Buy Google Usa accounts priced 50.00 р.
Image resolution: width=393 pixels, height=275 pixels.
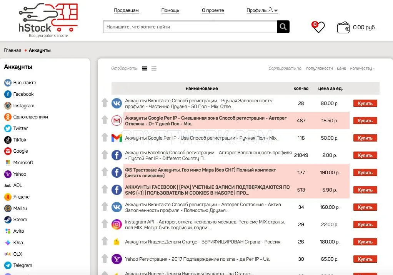click(x=365, y=138)
